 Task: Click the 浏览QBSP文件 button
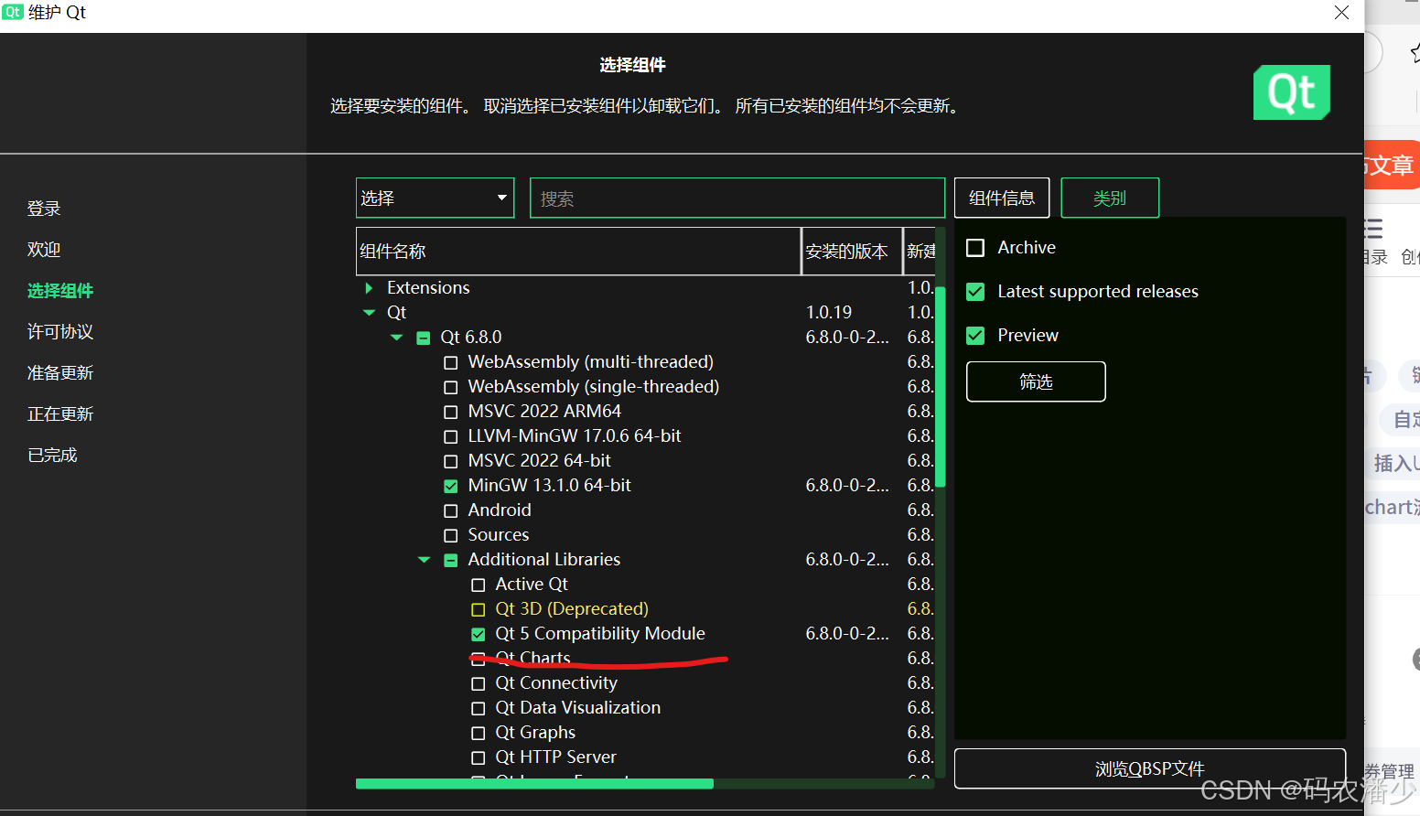(x=1149, y=768)
